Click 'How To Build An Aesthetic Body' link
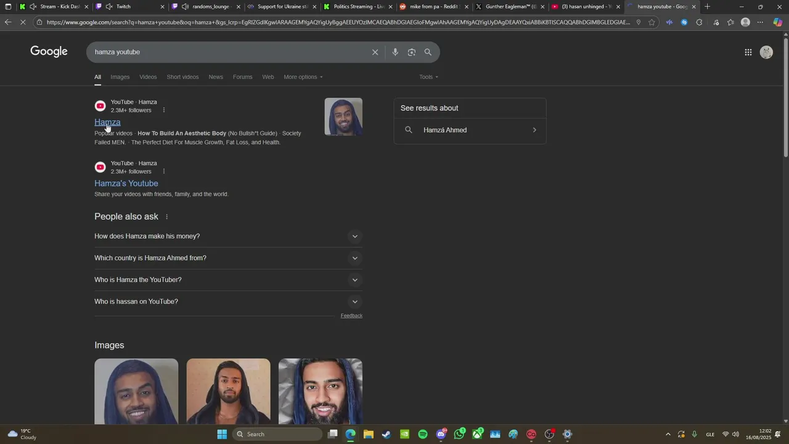 click(x=182, y=134)
